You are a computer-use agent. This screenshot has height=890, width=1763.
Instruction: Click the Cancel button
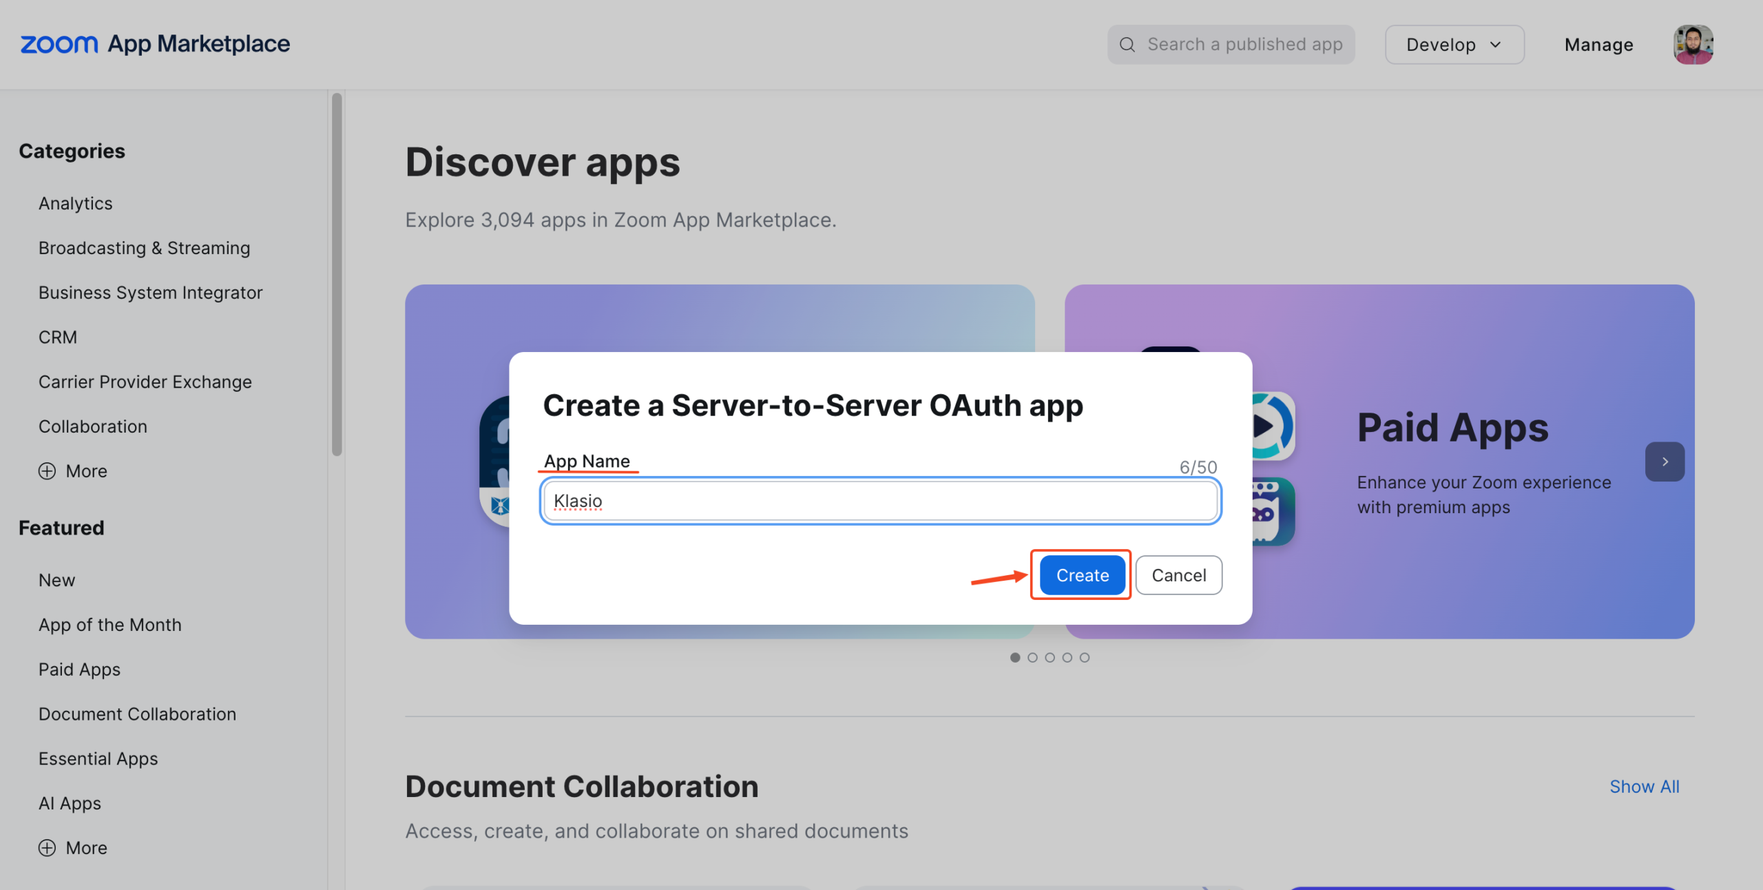pyautogui.click(x=1178, y=575)
